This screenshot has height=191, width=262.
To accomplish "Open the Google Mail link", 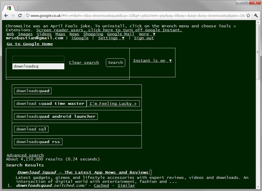I will coord(121,34).
